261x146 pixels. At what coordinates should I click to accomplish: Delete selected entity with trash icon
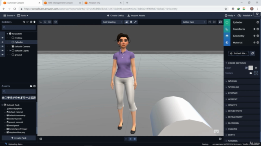pyautogui.click(x=34, y=22)
